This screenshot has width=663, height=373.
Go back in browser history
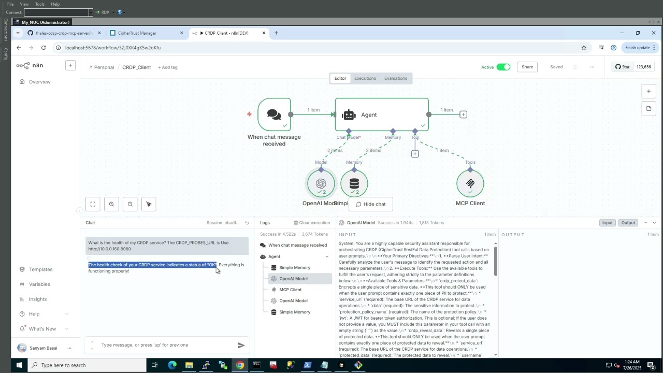[19, 48]
